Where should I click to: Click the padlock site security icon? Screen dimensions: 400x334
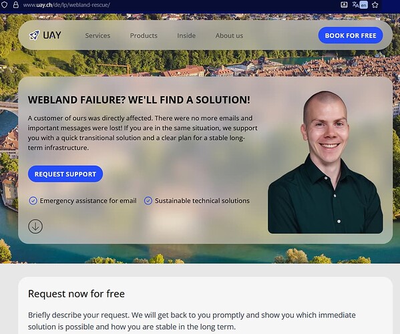click(15, 5)
